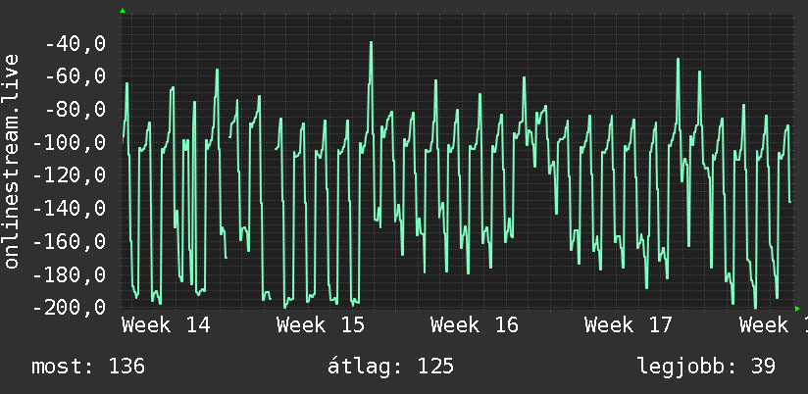Click the highest graph peak in Week 15
The width and height of the screenshot is (808, 394).
pyautogui.click(x=371, y=43)
